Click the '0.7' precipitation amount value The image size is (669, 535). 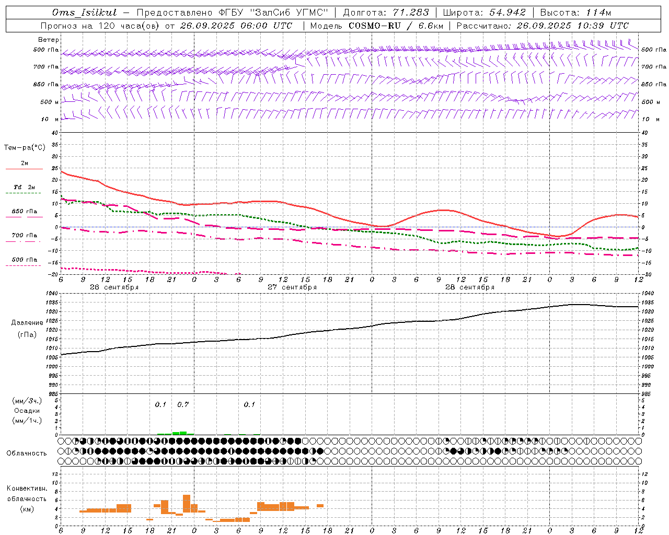pyautogui.click(x=183, y=405)
